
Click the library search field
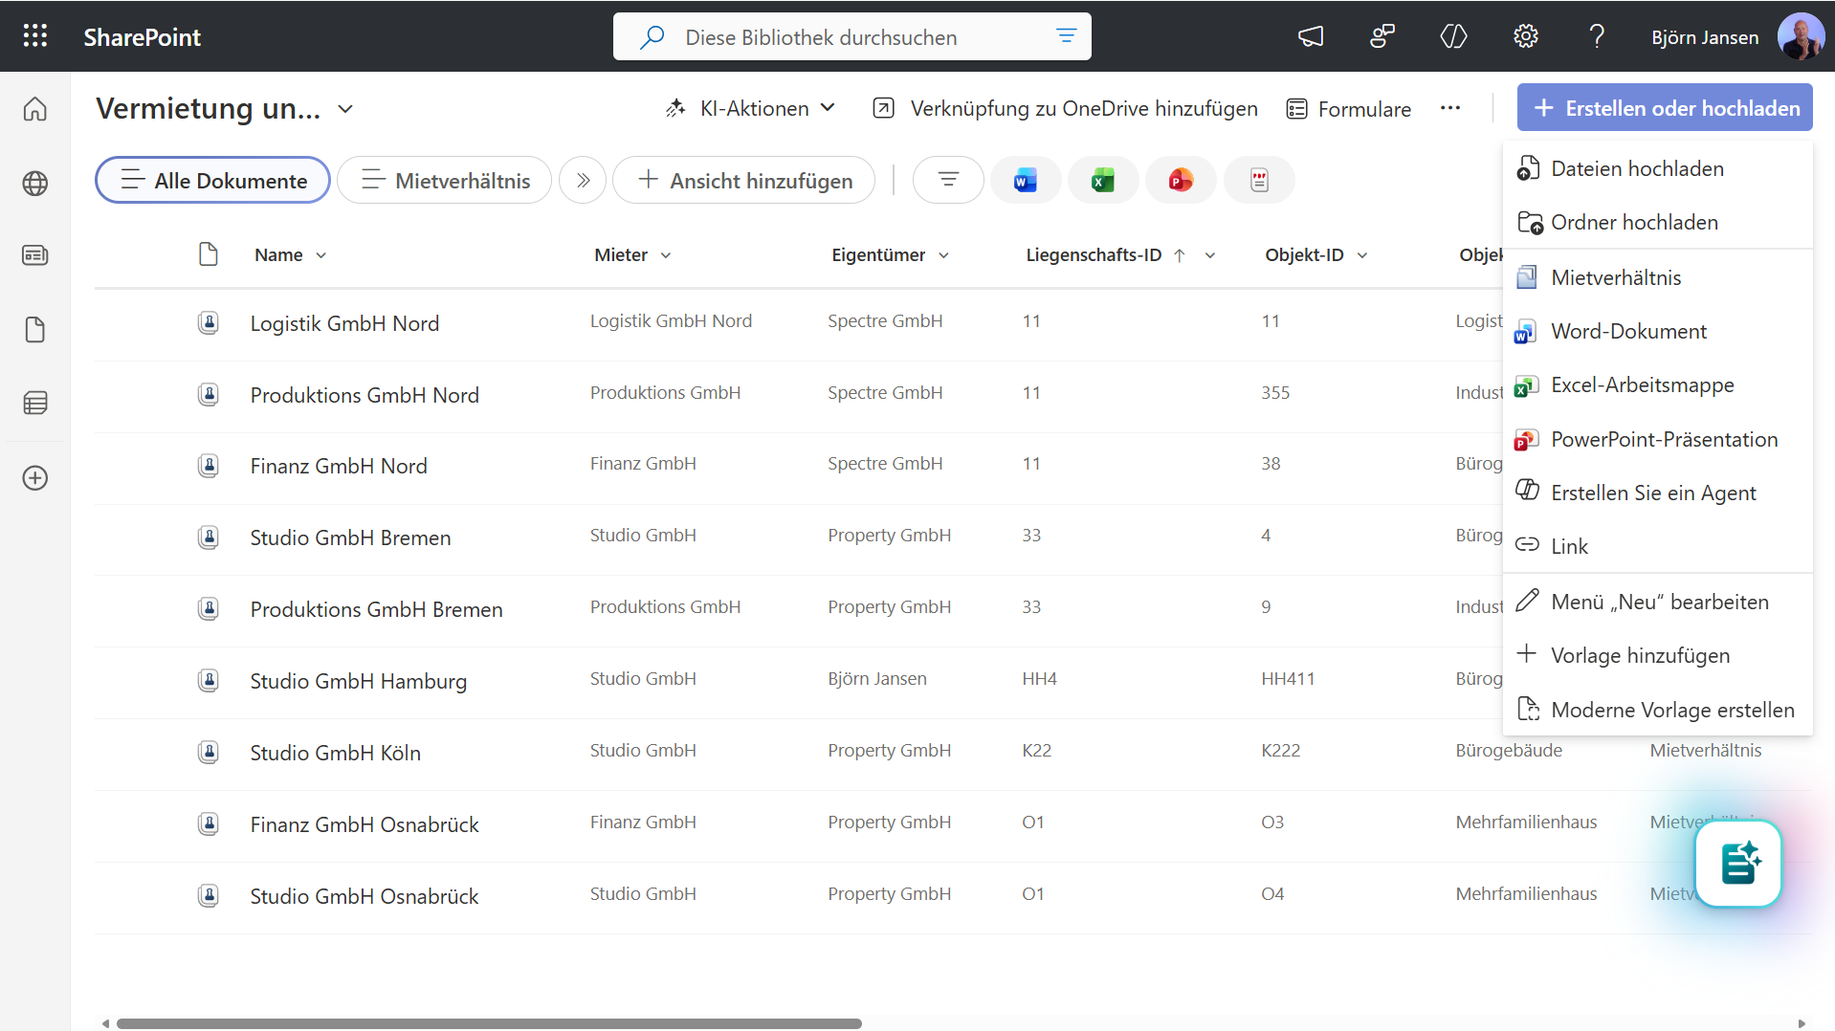click(842, 36)
